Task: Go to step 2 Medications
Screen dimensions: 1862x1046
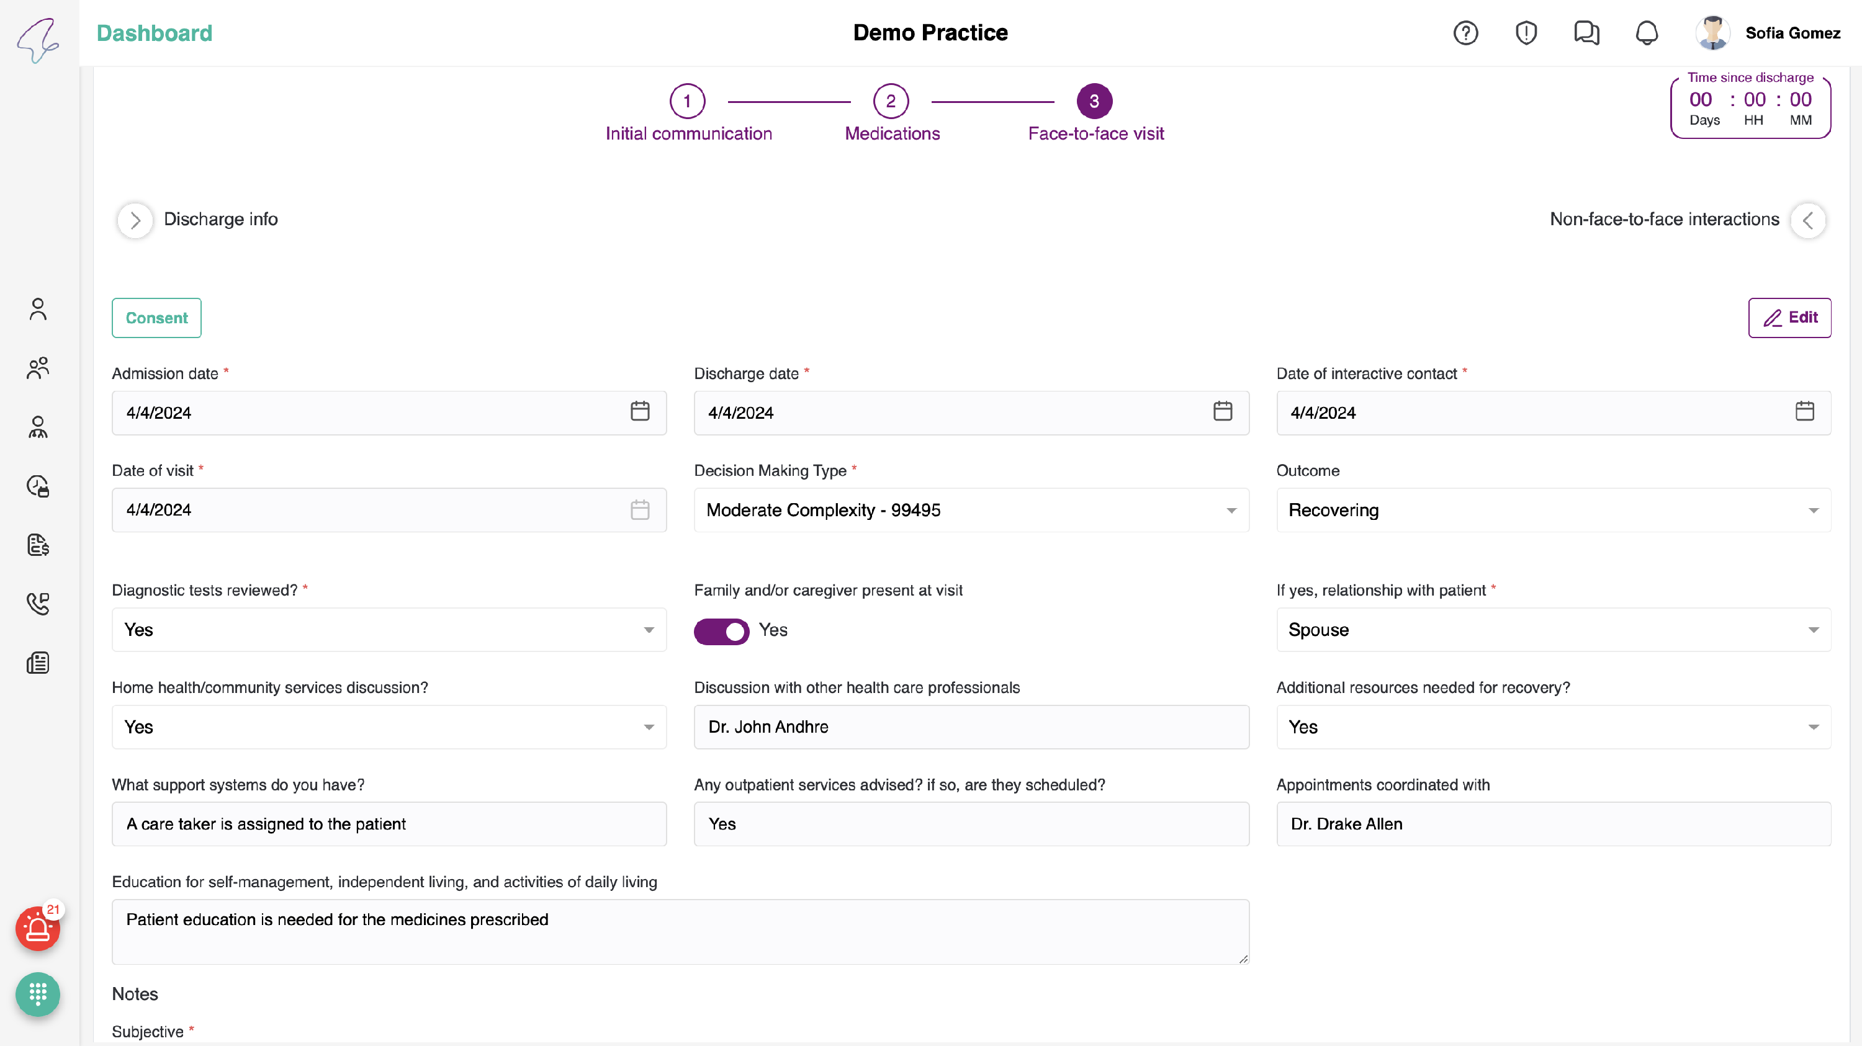Action: coord(891,101)
